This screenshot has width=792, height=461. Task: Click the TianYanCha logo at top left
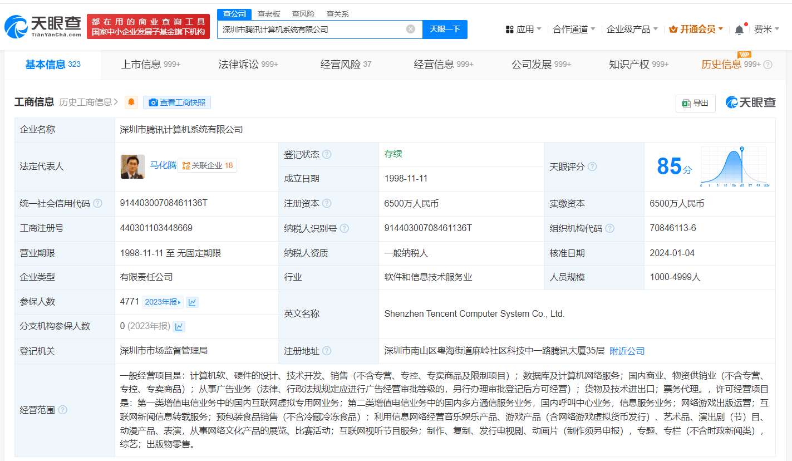tap(43, 26)
